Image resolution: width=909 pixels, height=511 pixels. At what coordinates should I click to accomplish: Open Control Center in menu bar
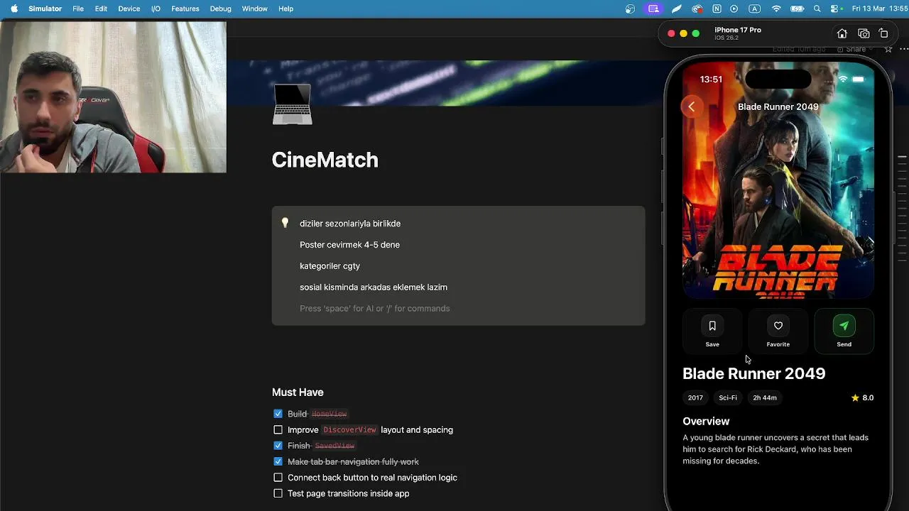[836, 9]
